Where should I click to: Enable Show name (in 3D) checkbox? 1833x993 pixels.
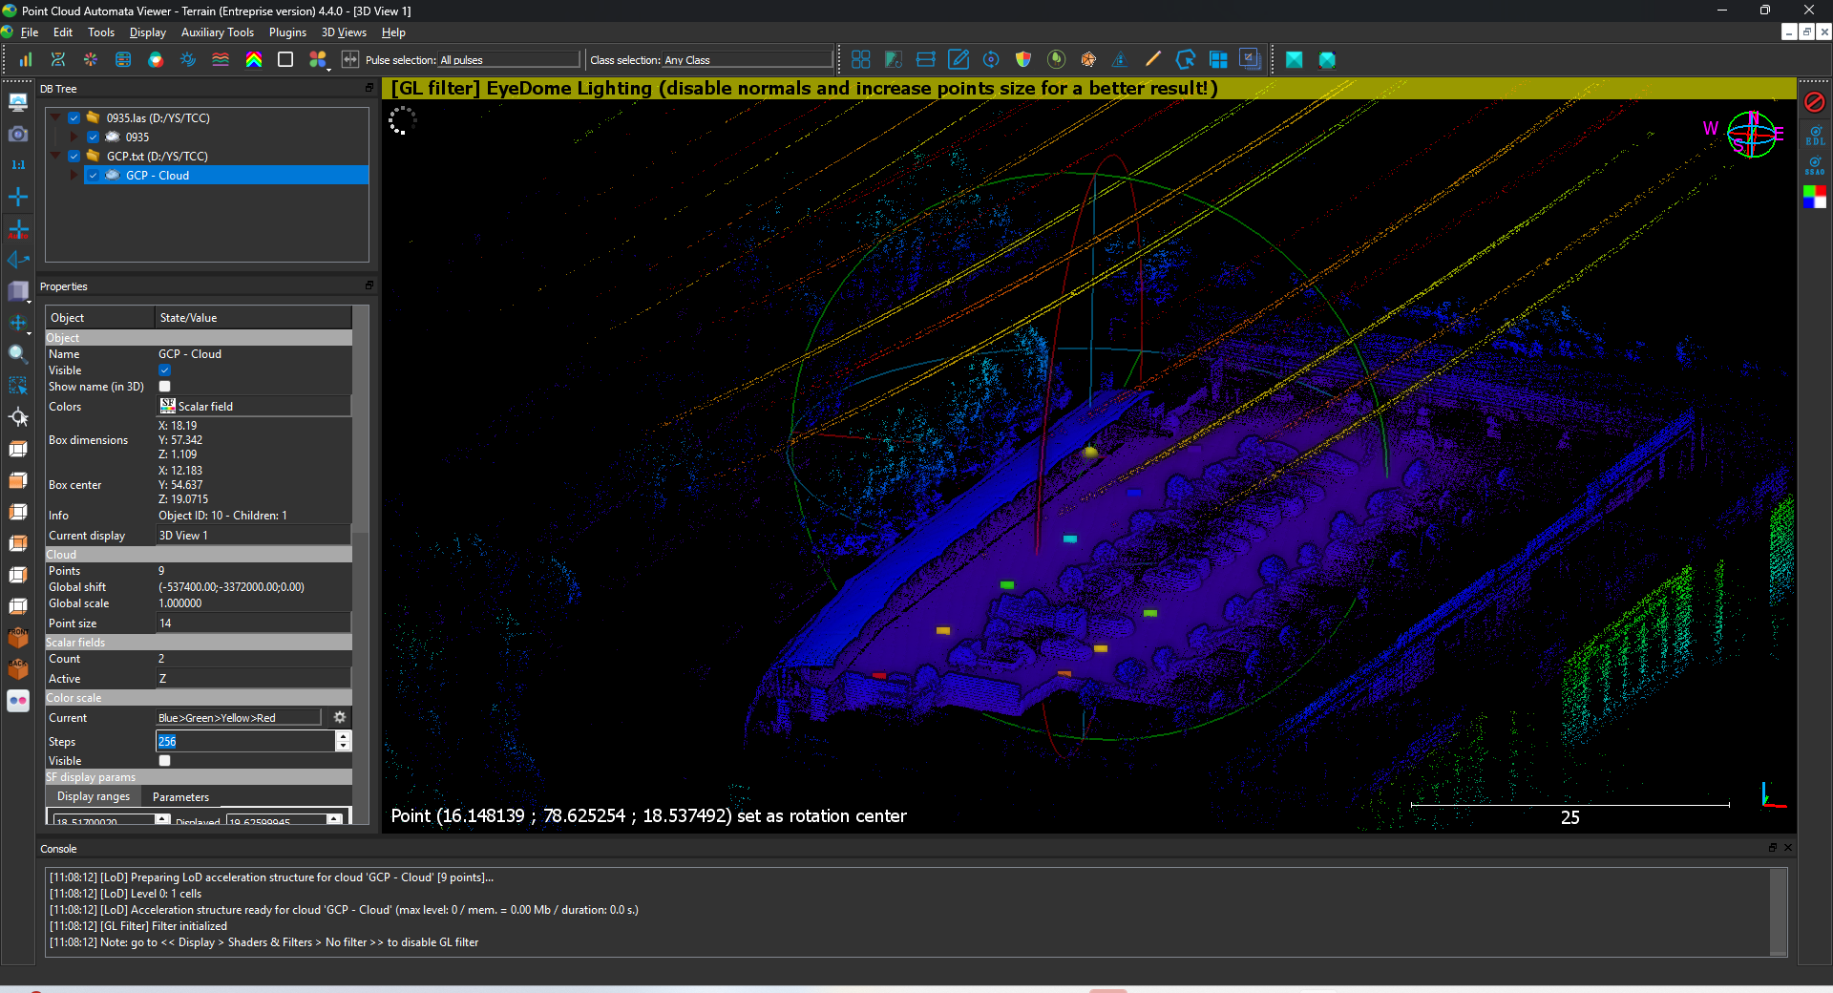click(x=165, y=387)
